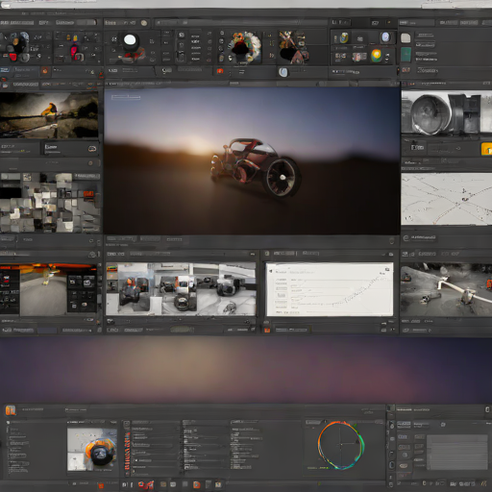The height and width of the screenshot is (492, 492).
Task: Click the orange app logo icon in lower panel
Action: [11, 410]
